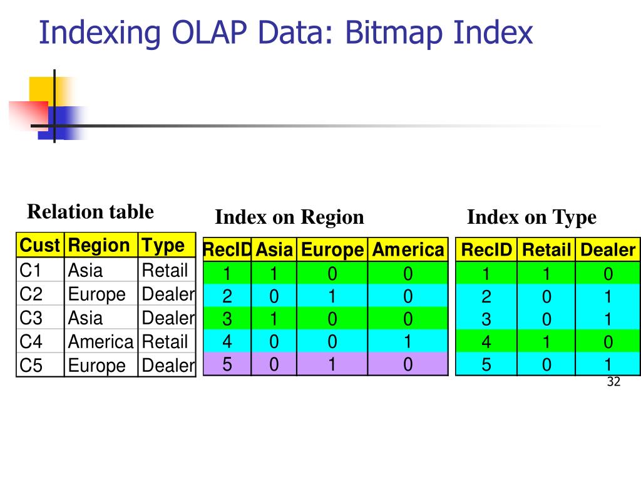
Task: Click 'RecID' header of Region index
Action: coord(227,249)
